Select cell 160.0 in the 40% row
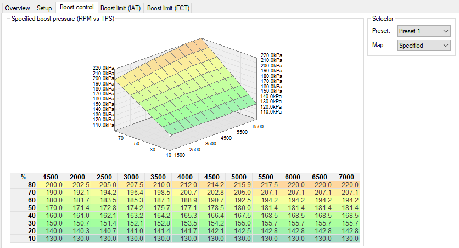 click(x=51, y=215)
